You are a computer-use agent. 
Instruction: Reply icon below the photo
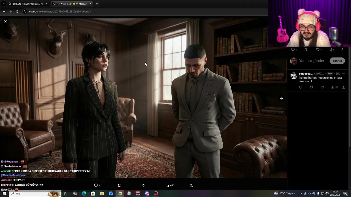[96, 185]
